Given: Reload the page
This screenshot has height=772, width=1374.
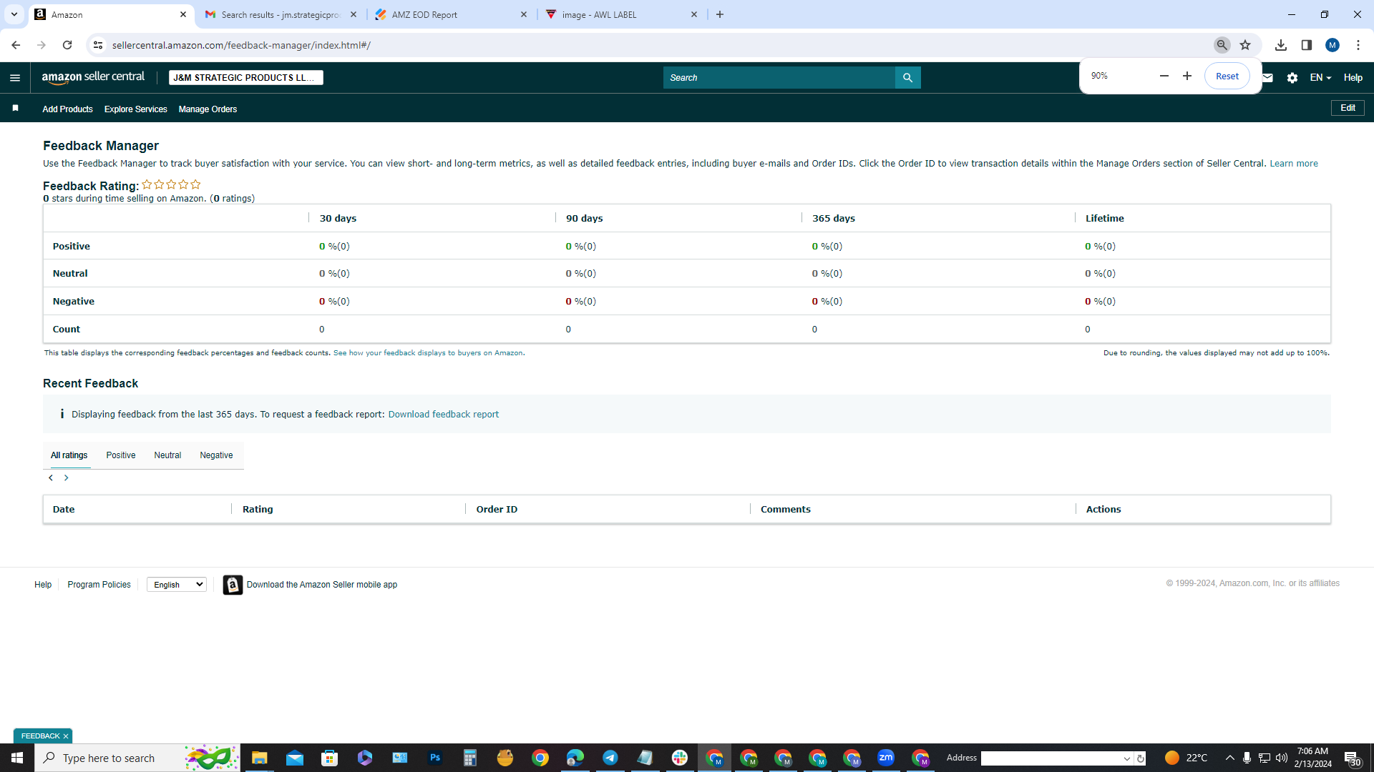Looking at the screenshot, I should (x=67, y=45).
